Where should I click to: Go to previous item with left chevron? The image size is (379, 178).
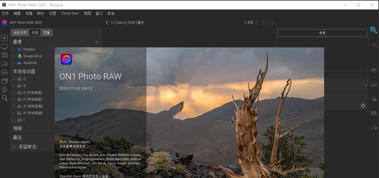tap(257, 23)
